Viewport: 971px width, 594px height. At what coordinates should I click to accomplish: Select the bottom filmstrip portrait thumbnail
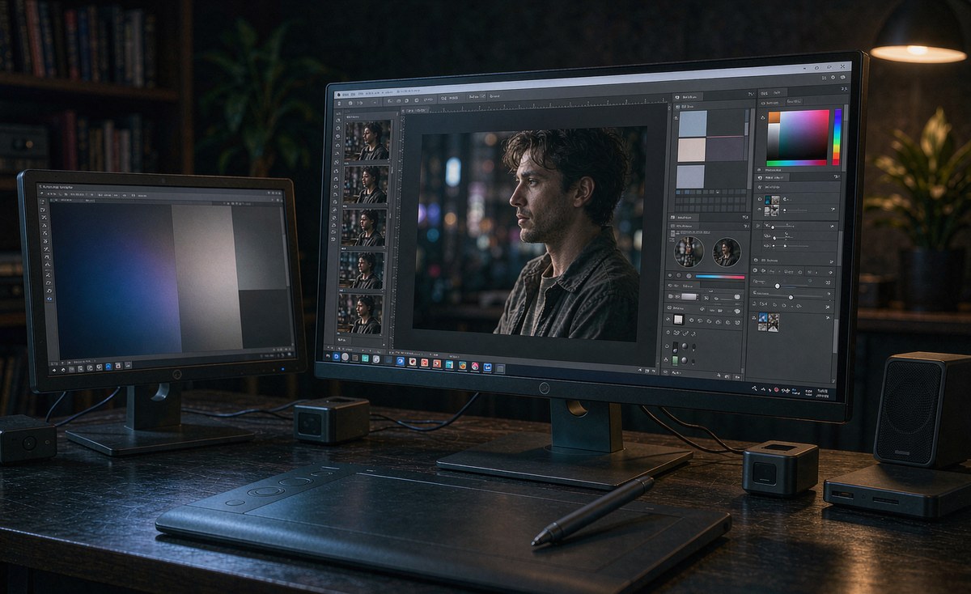click(x=360, y=314)
